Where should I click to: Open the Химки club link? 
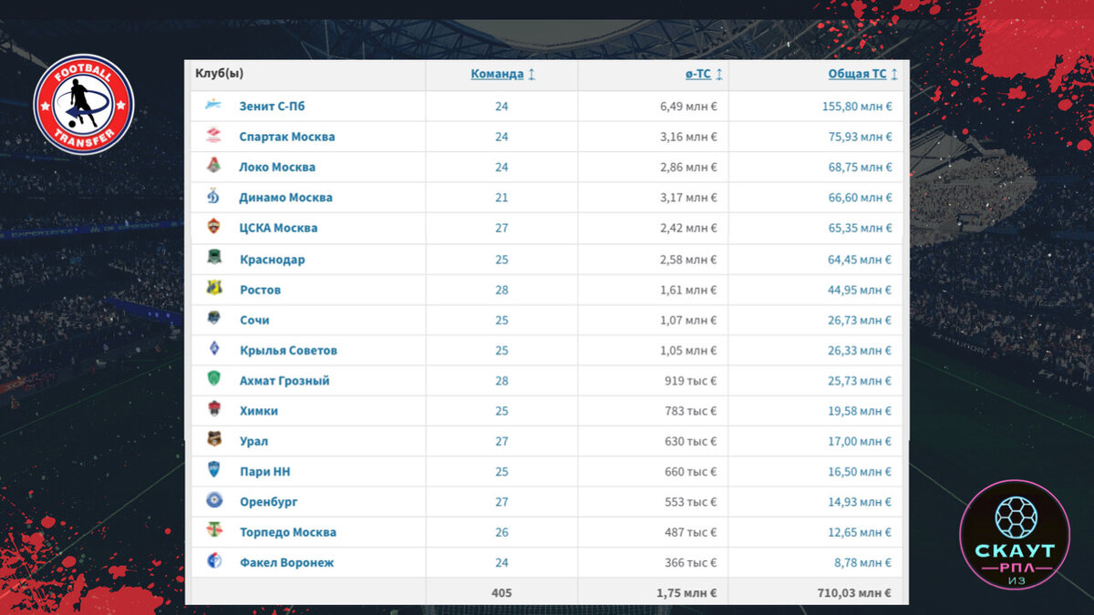258,411
